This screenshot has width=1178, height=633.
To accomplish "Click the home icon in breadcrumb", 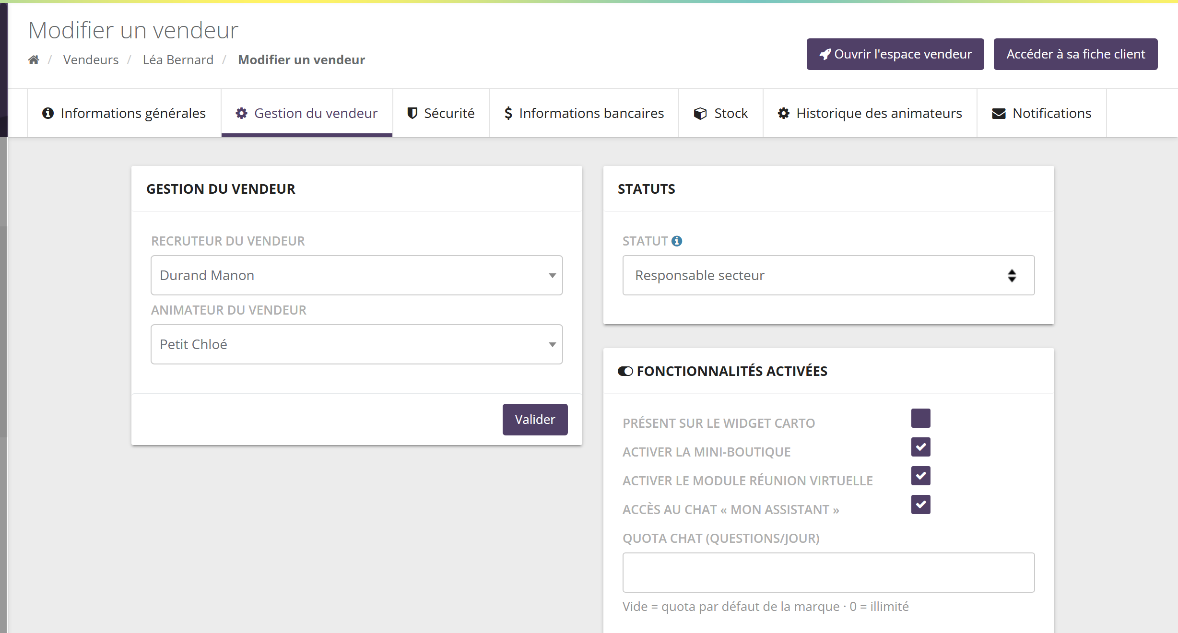I will [x=34, y=60].
